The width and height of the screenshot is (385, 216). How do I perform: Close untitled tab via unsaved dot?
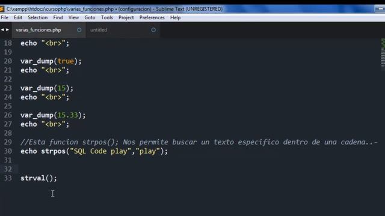pyautogui.click(x=153, y=30)
